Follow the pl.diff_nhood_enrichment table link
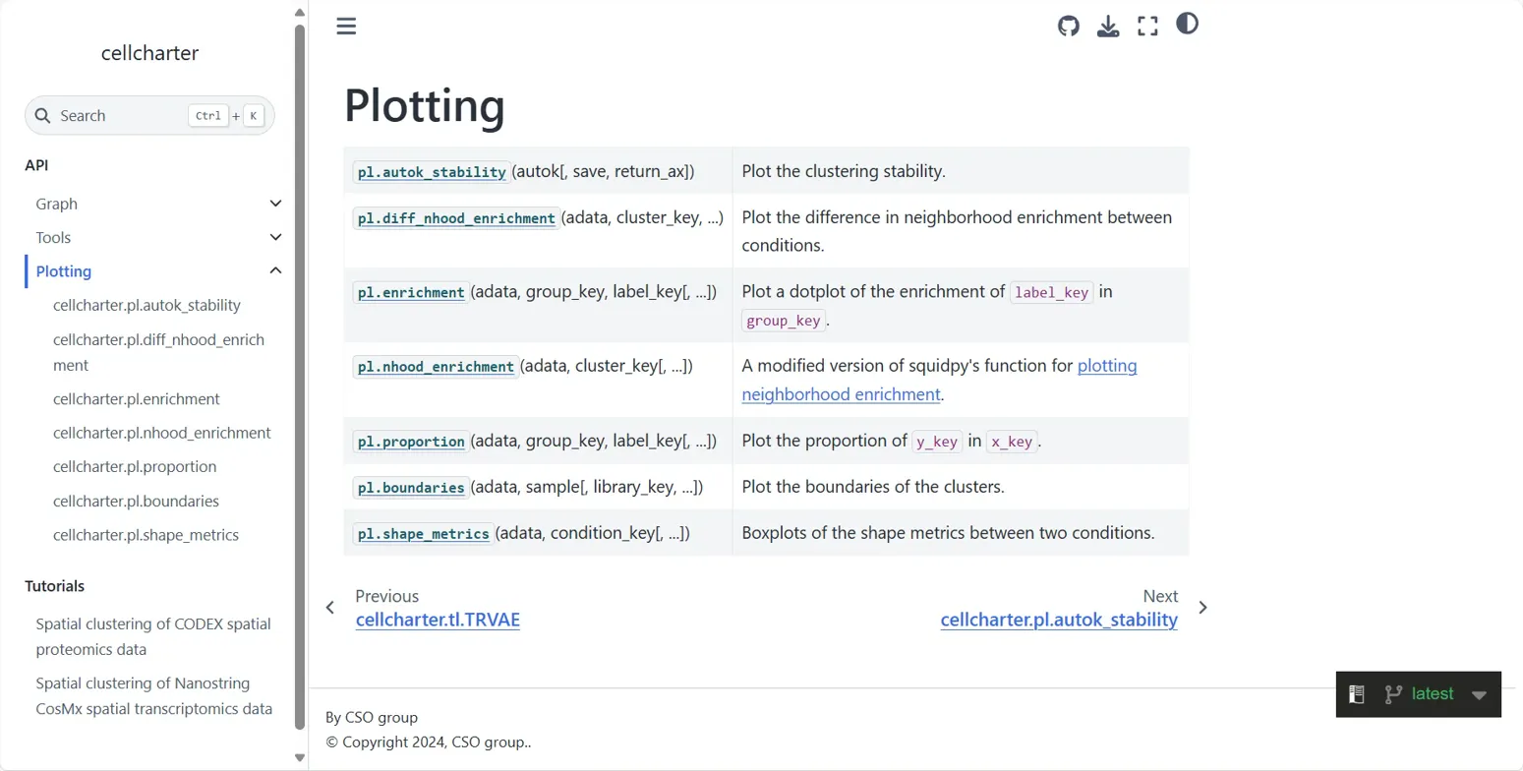Image resolution: width=1523 pixels, height=771 pixels. point(456,218)
